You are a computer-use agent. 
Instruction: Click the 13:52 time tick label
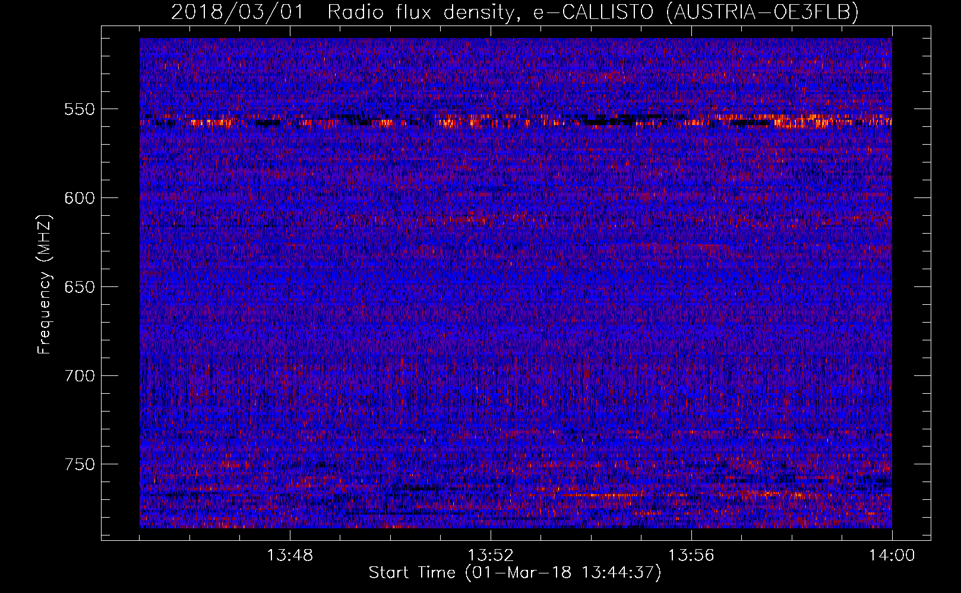pyautogui.click(x=491, y=556)
